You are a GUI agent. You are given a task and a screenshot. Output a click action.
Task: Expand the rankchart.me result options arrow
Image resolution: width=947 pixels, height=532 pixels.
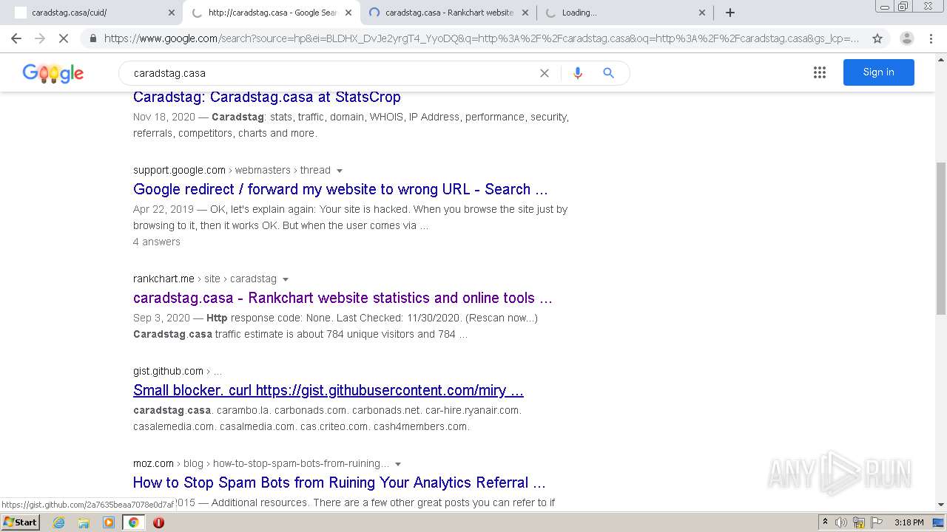[286, 279]
